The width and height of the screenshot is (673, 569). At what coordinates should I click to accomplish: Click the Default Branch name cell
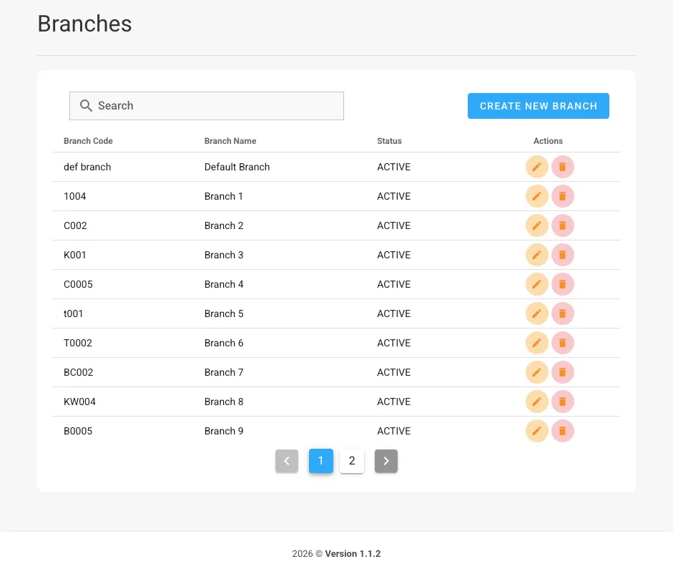237,167
